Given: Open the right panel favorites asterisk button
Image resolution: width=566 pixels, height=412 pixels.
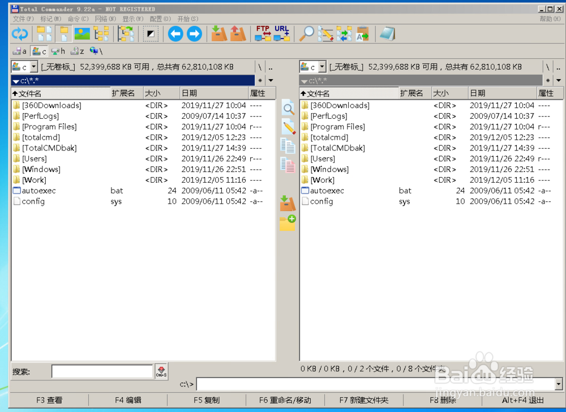Looking at the screenshot, I should coord(548,80).
